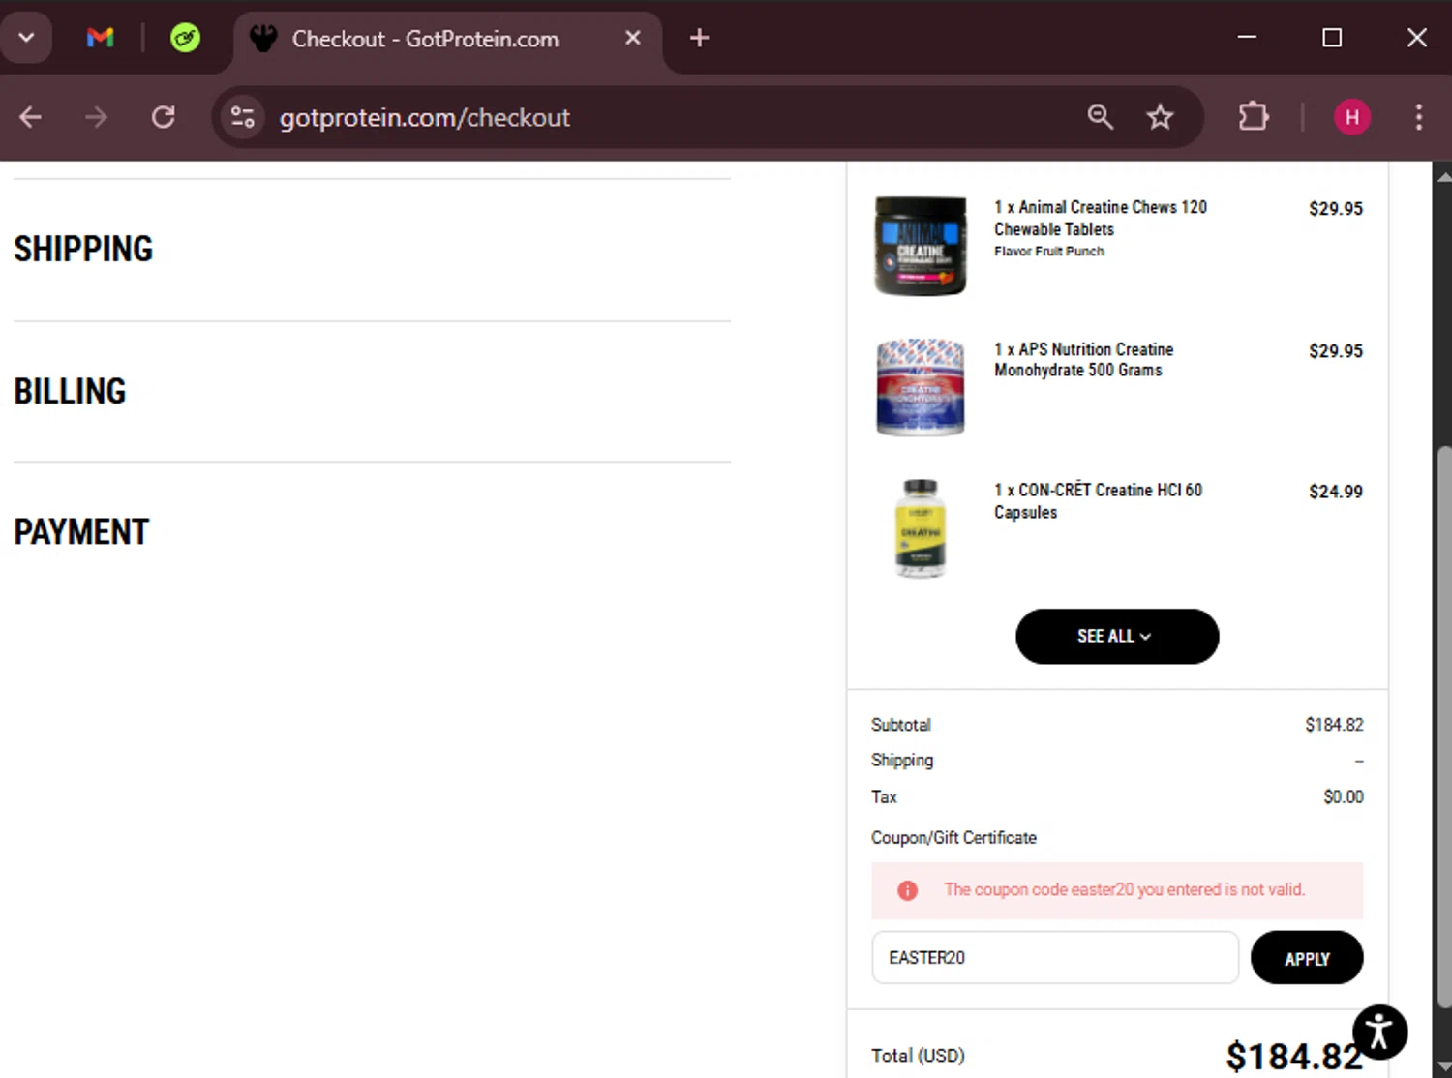
Task: Click the Total (USD) label
Action: pos(918,1055)
